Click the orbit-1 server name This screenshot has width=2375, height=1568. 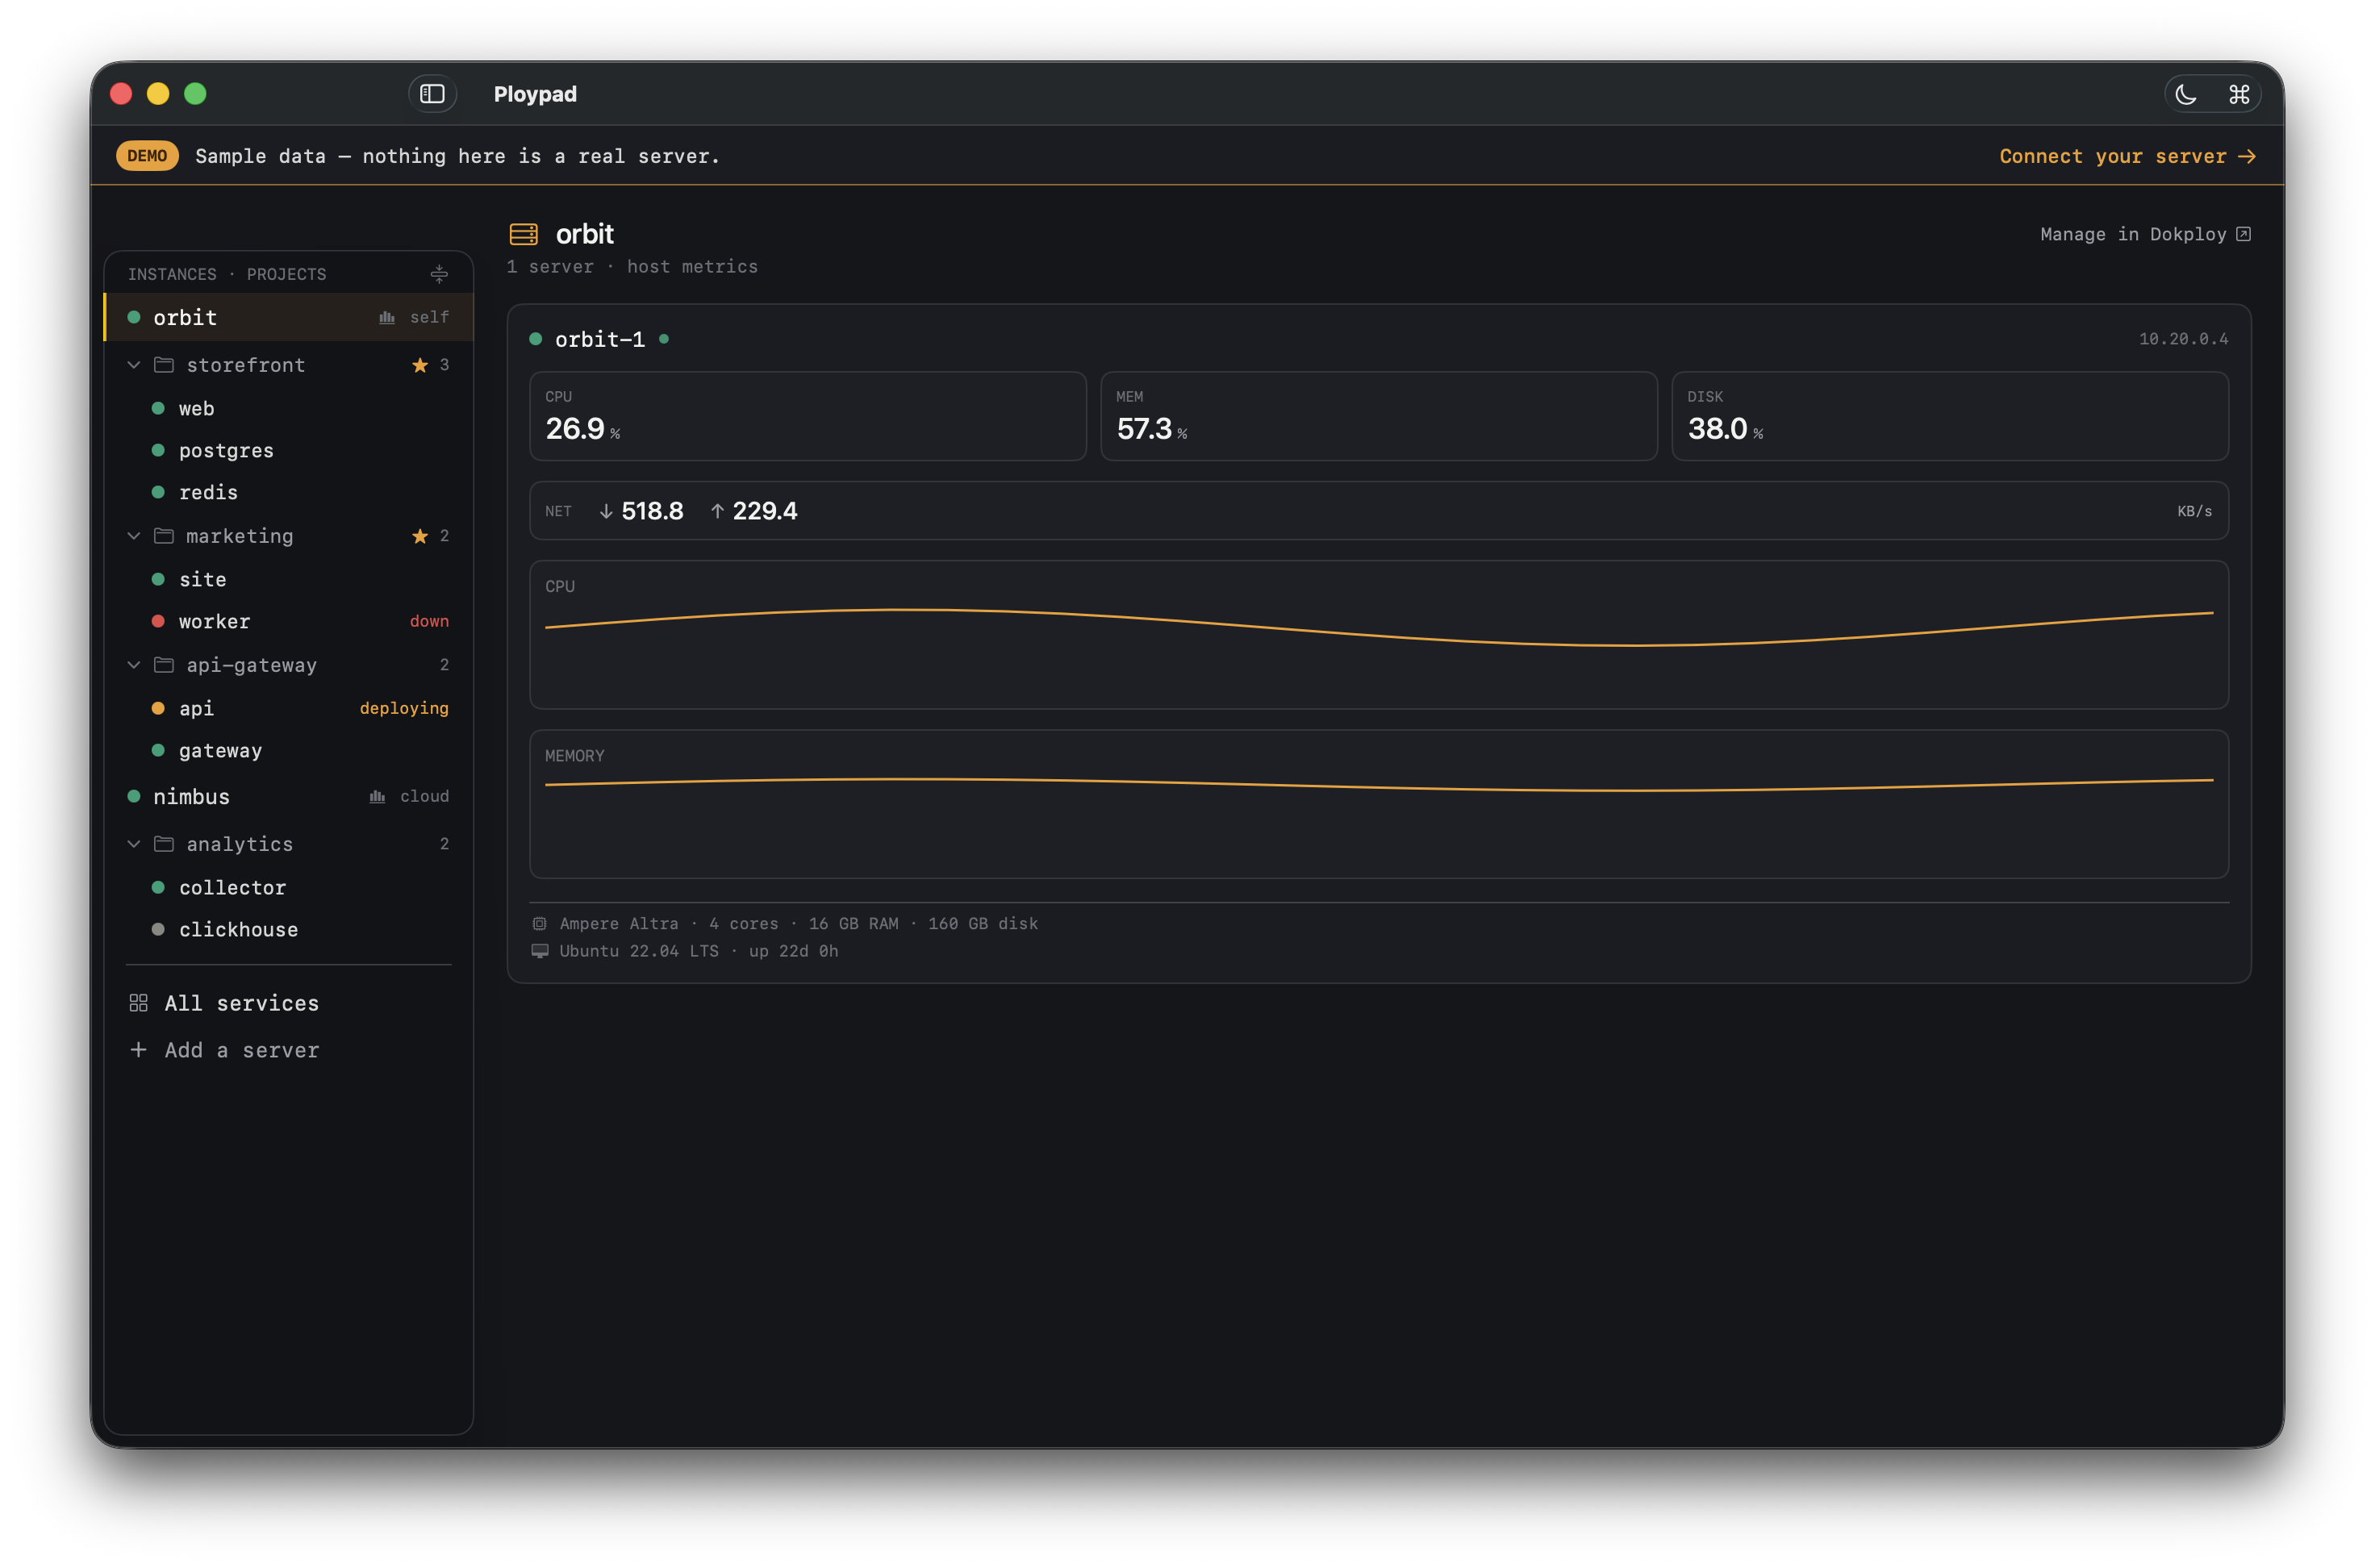pyautogui.click(x=600, y=340)
